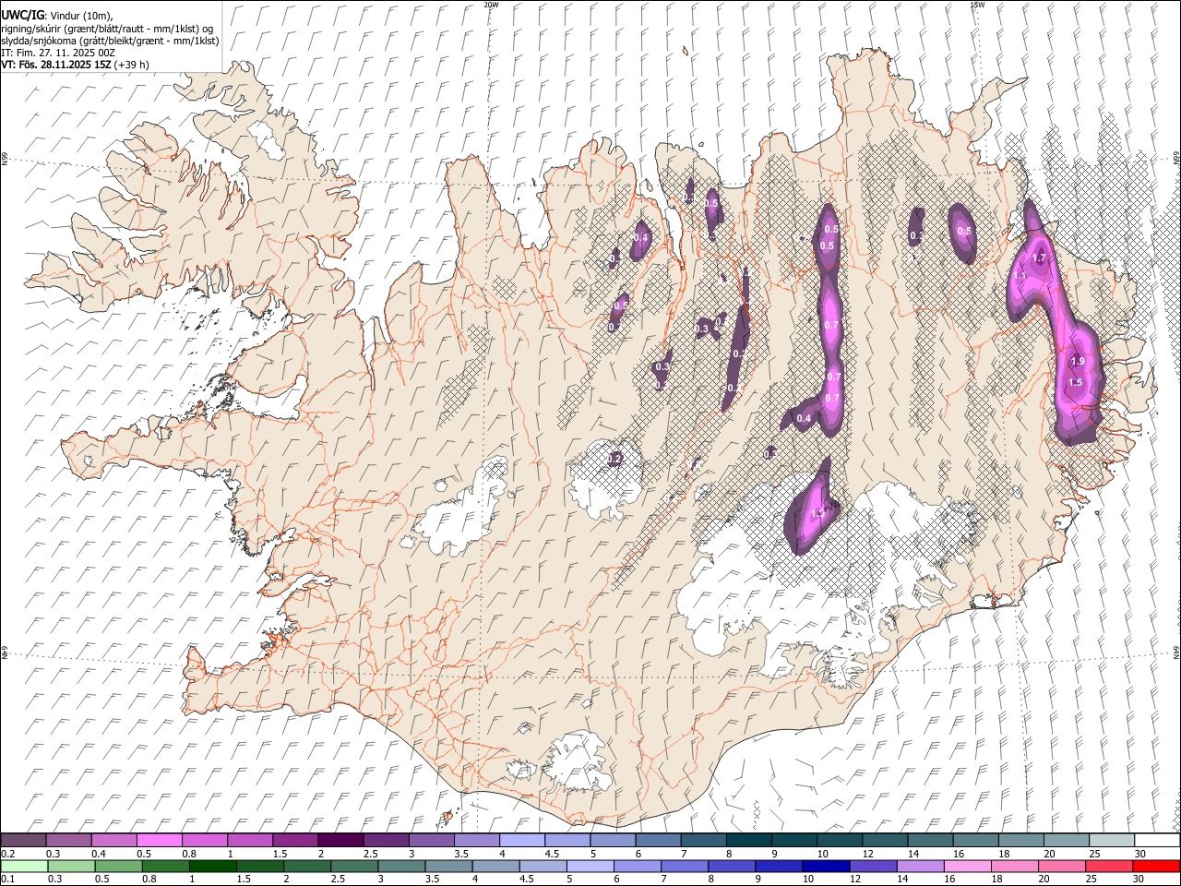Select the plum 0.2 swatch on the snow scale

(23, 841)
